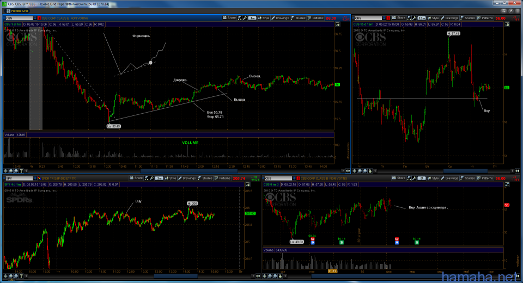Viewport: 523px width, 283px height.
Task: Open Drawings menu in the CBS 15m chart
Action: [449, 18]
